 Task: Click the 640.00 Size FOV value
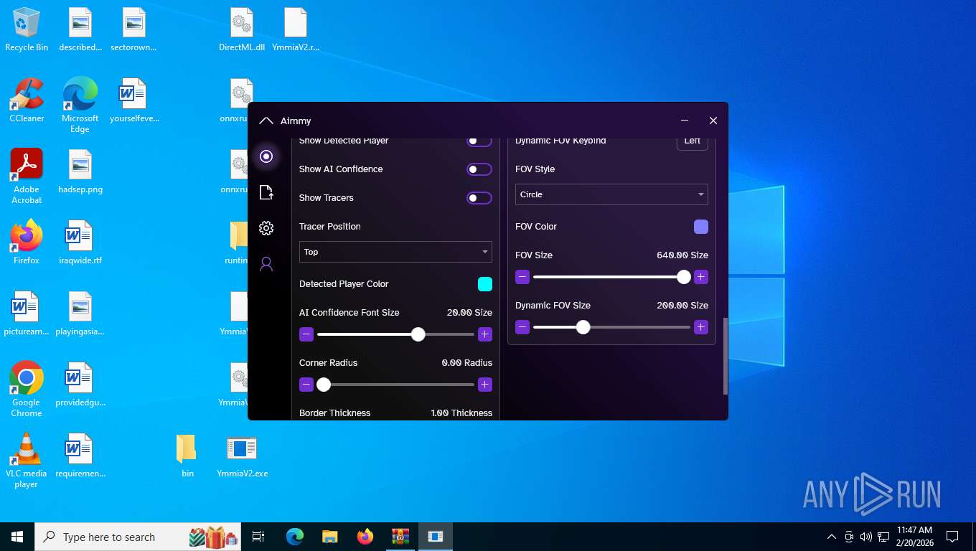point(682,255)
